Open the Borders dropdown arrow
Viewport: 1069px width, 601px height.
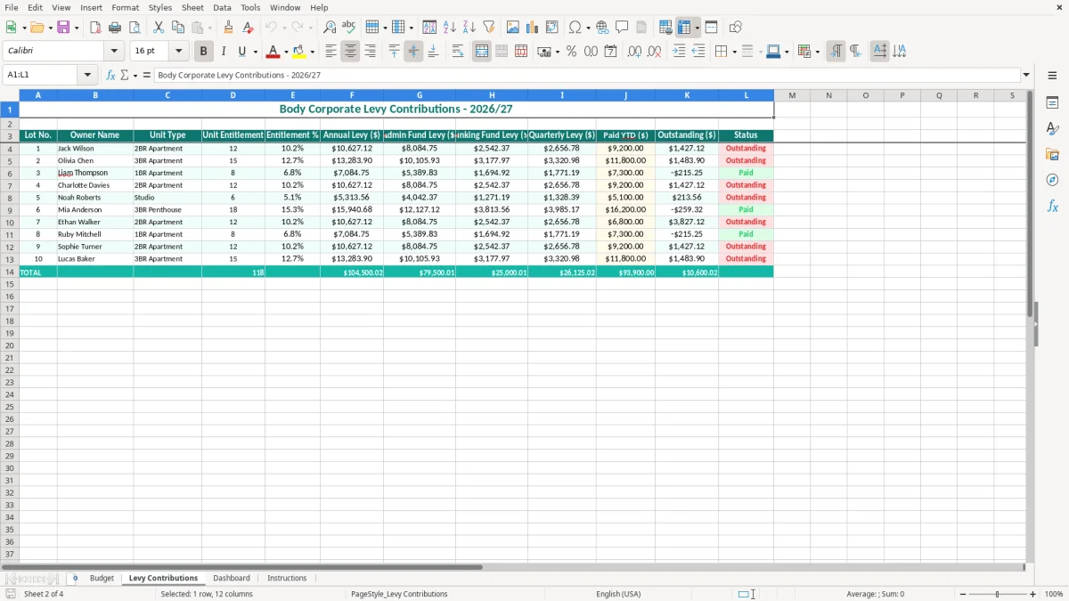pos(734,52)
